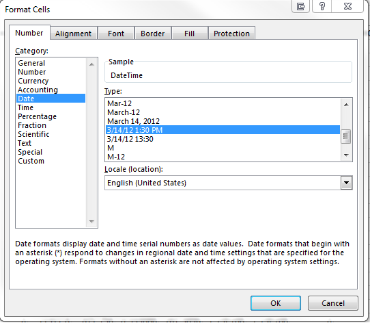Confirm with the OK button

point(276,303)
